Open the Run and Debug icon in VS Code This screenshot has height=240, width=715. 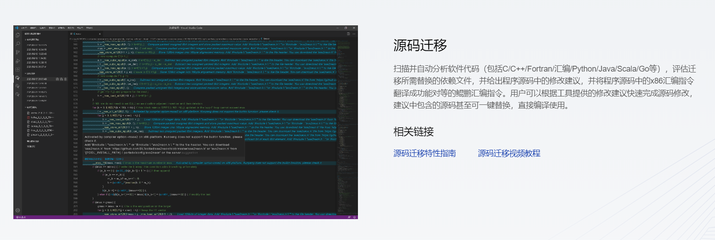click(17, 61)
